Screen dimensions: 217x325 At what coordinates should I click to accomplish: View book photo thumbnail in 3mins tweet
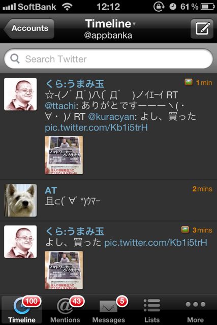[x=64, y=270]
